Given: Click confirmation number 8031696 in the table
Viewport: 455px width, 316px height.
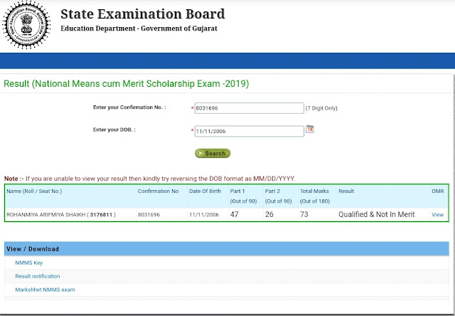Looking at the screenshot, I should coord(149,215).
